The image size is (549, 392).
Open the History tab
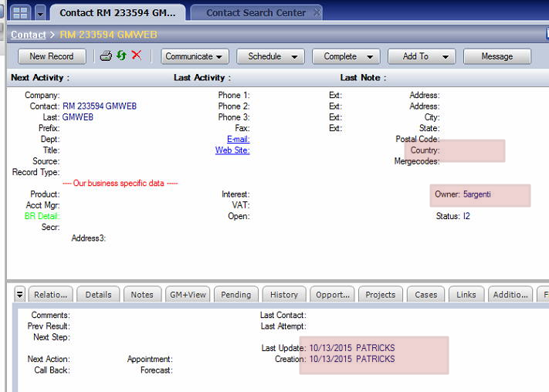[283, 295]
